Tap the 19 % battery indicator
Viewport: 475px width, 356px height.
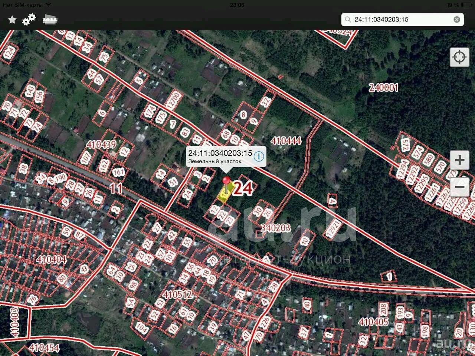459,5
